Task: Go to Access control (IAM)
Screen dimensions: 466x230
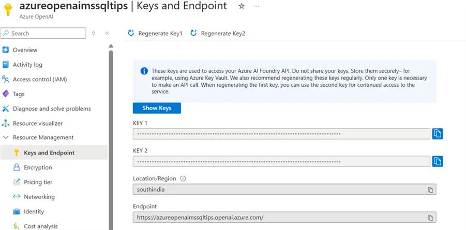Action: [40, 80]
